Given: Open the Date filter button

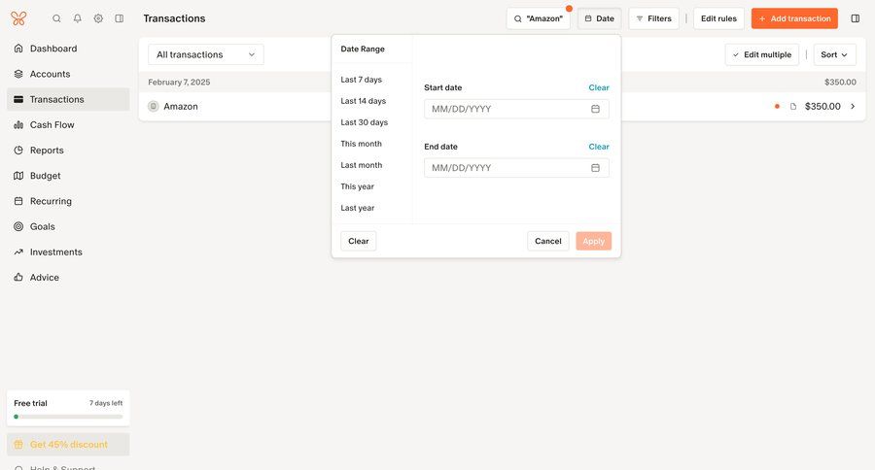Looking at the screenshot, I should [599, 18].
